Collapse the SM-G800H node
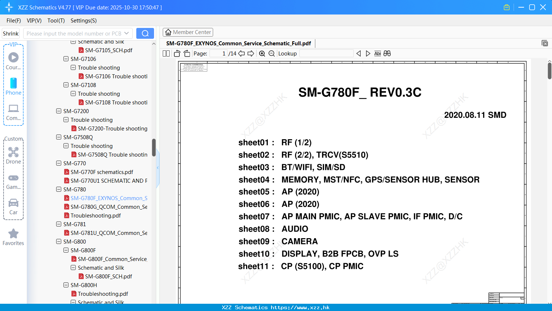The image size is (552, 311). pos(66,285)
